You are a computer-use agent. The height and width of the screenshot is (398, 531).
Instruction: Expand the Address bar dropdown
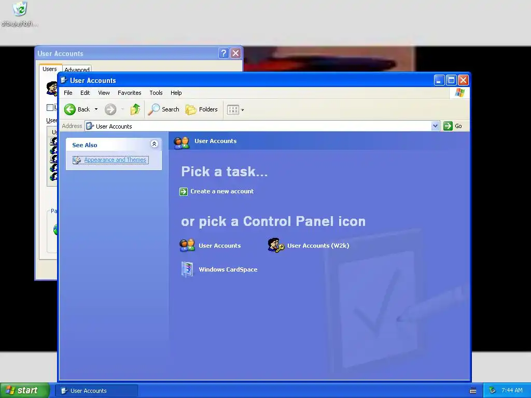tap(435, 126)
